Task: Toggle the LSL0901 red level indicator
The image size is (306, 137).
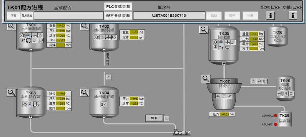Action: [276, 125]
